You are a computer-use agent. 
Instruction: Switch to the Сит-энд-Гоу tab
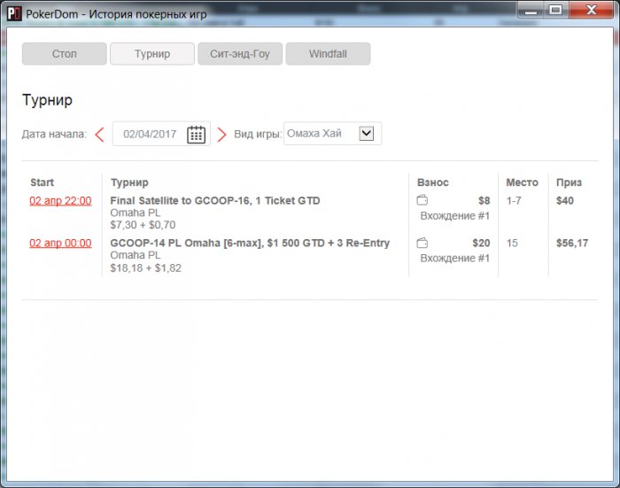point(240,54)
